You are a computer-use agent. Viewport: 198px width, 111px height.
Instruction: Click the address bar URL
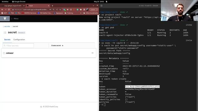coord(35,10)
